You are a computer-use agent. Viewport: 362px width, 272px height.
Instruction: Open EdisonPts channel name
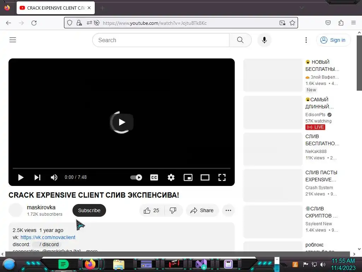(315, 115)
